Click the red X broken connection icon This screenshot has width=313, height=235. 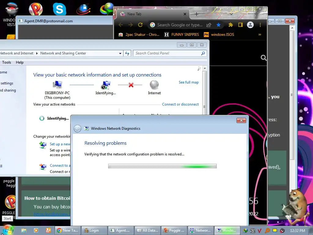click(x=131, y=85)
